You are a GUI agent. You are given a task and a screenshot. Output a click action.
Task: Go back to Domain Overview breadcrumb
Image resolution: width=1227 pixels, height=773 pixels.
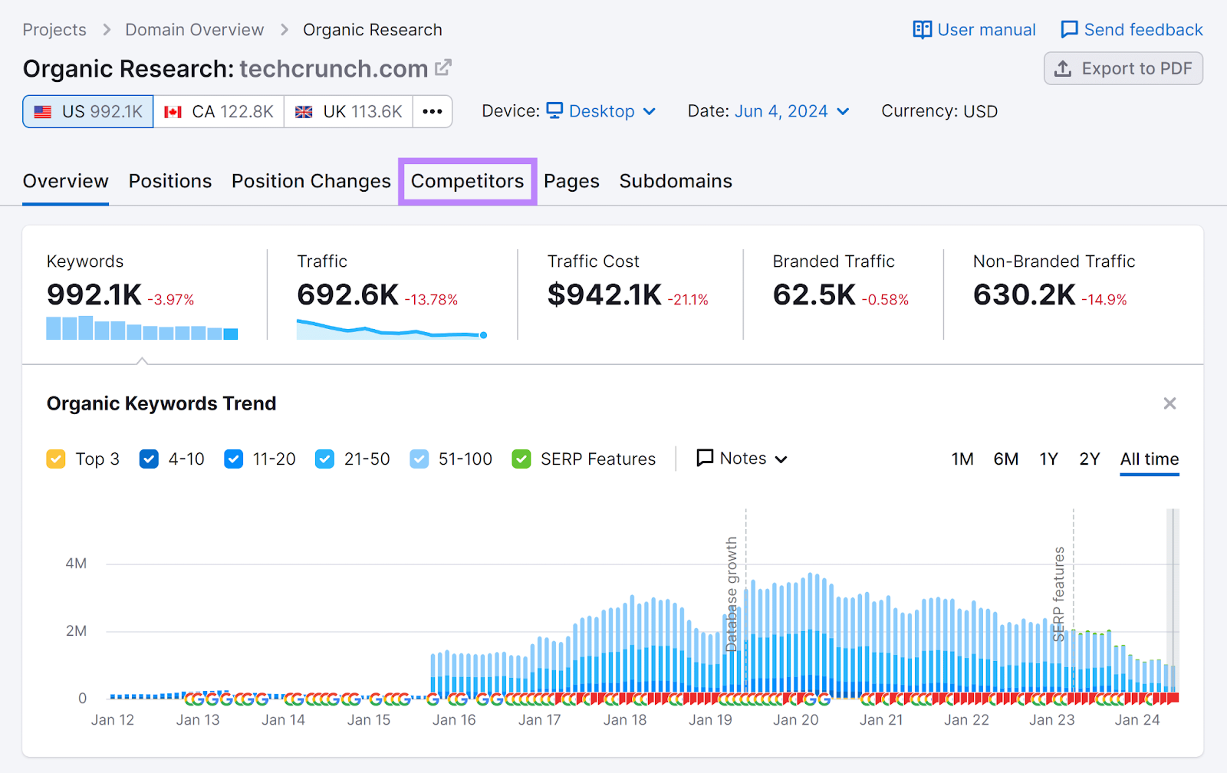(193, 29)
